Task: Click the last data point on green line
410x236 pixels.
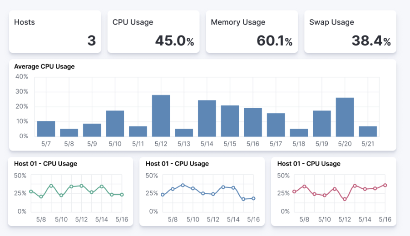Action: click(x=122, y=195)
